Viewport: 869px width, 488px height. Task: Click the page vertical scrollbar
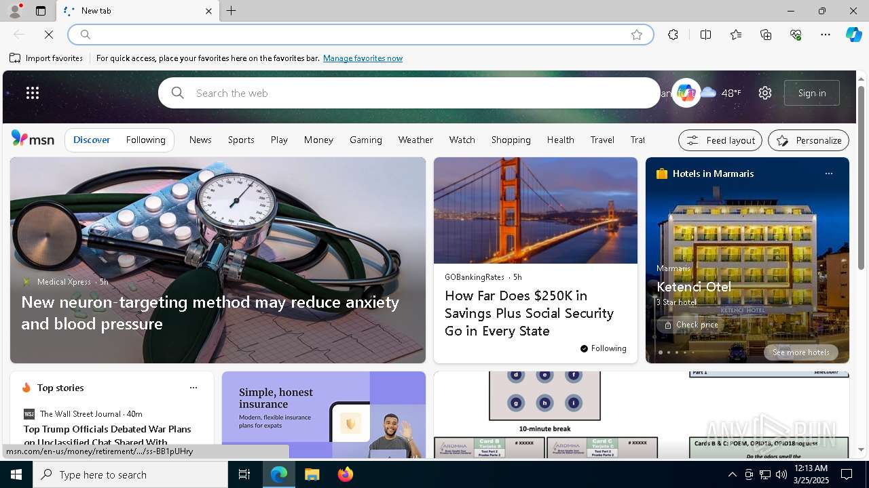[x=862, y=176]
